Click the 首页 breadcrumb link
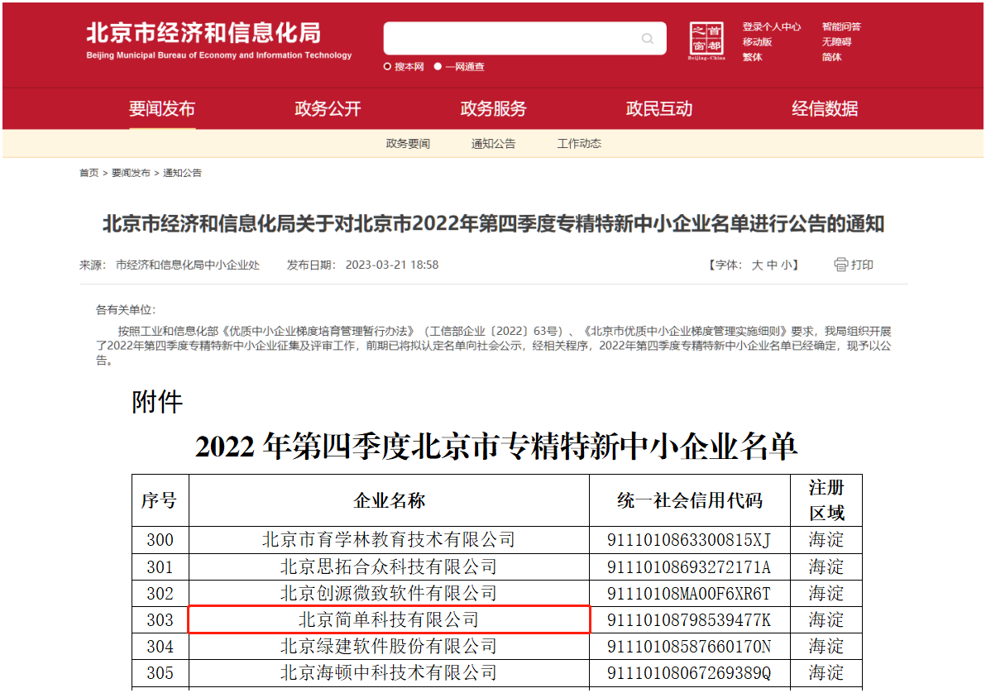The image size is (986, 693). click(x=89, y=173)
